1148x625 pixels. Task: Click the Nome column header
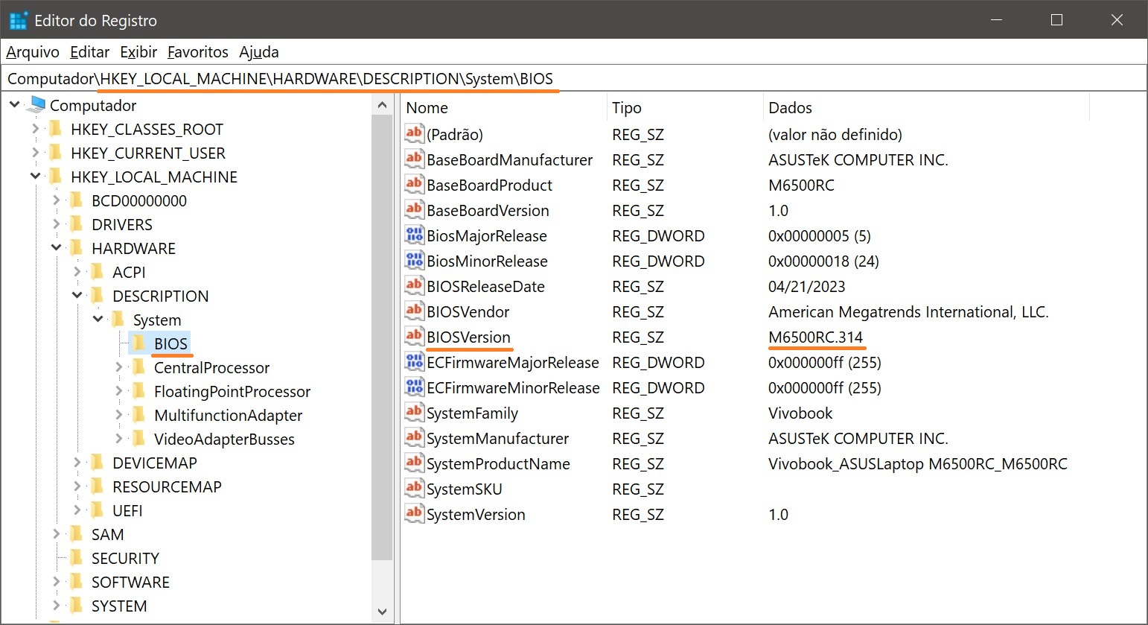(427, 108)
